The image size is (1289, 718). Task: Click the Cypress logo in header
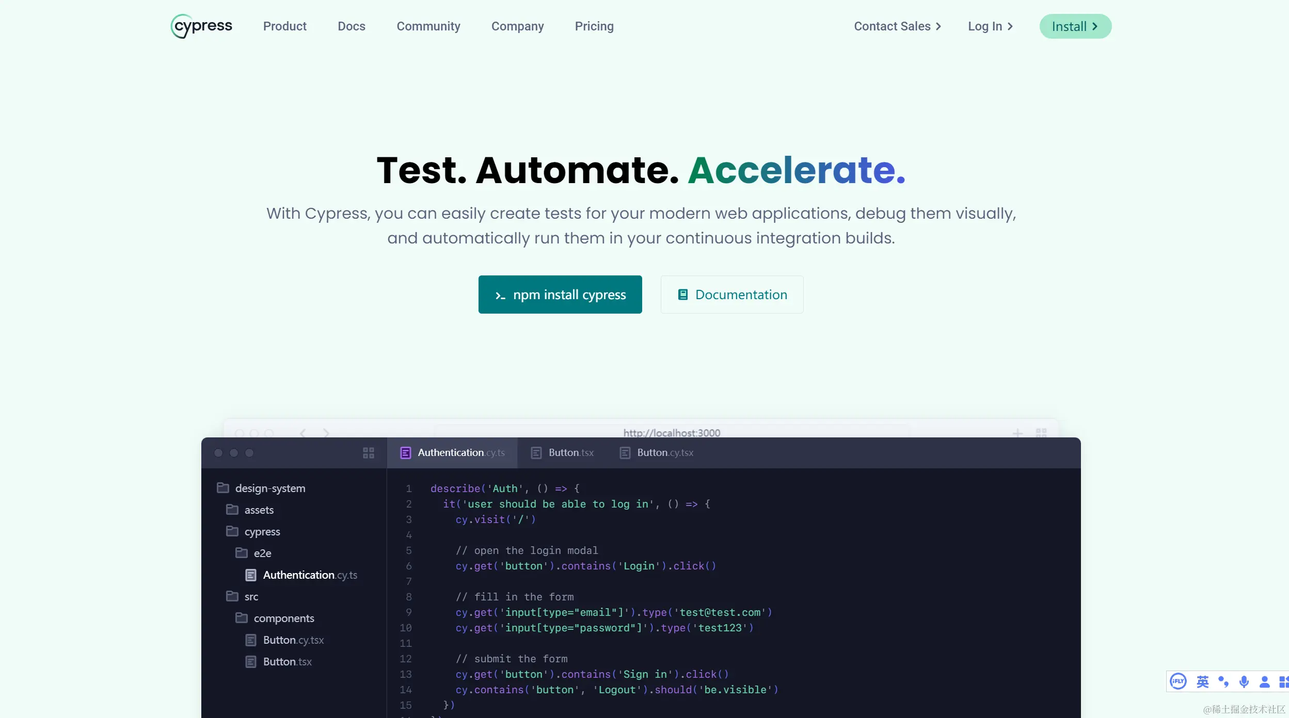pyautogui.click(x=201, y=26)
